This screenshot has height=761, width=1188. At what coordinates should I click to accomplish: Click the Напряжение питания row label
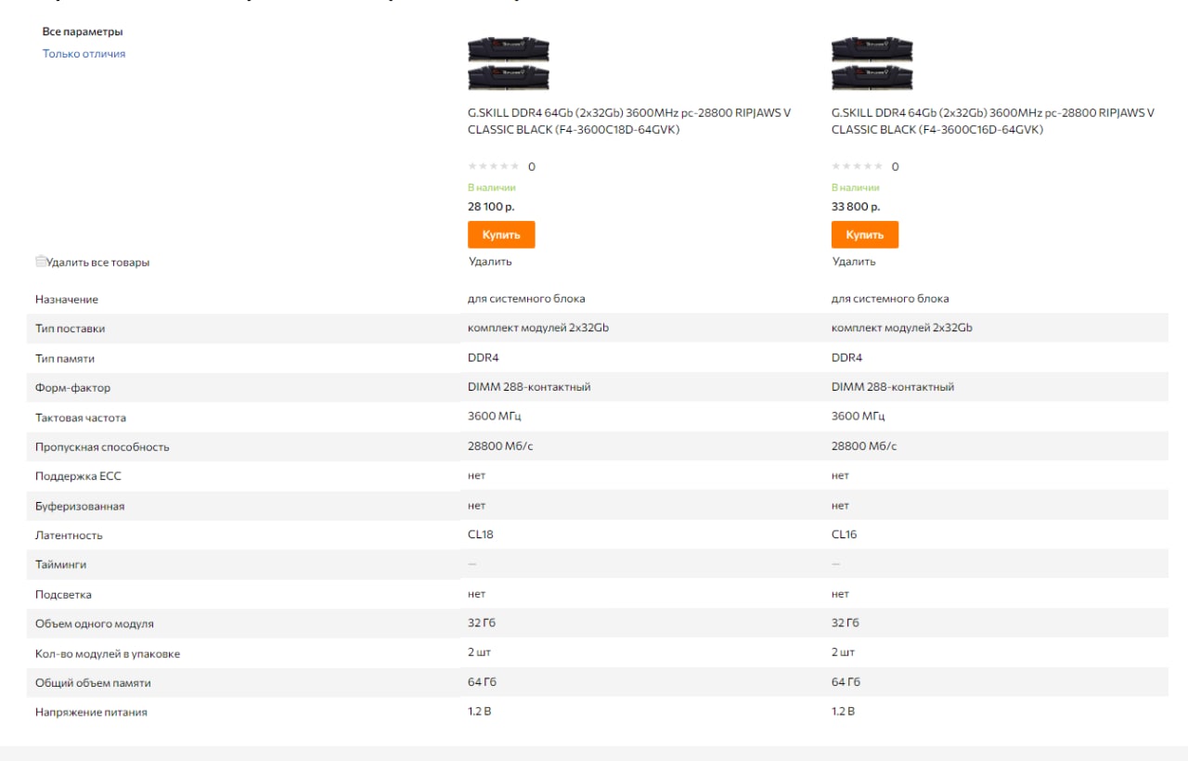point(91,713)
